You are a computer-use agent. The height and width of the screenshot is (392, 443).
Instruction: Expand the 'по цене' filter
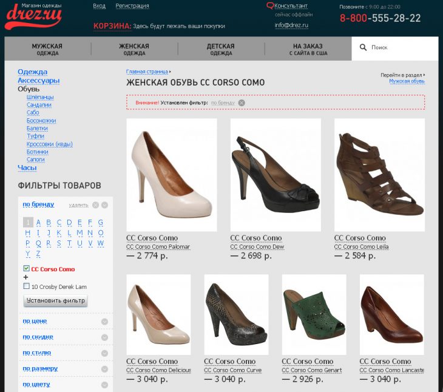tap(104, 322)
